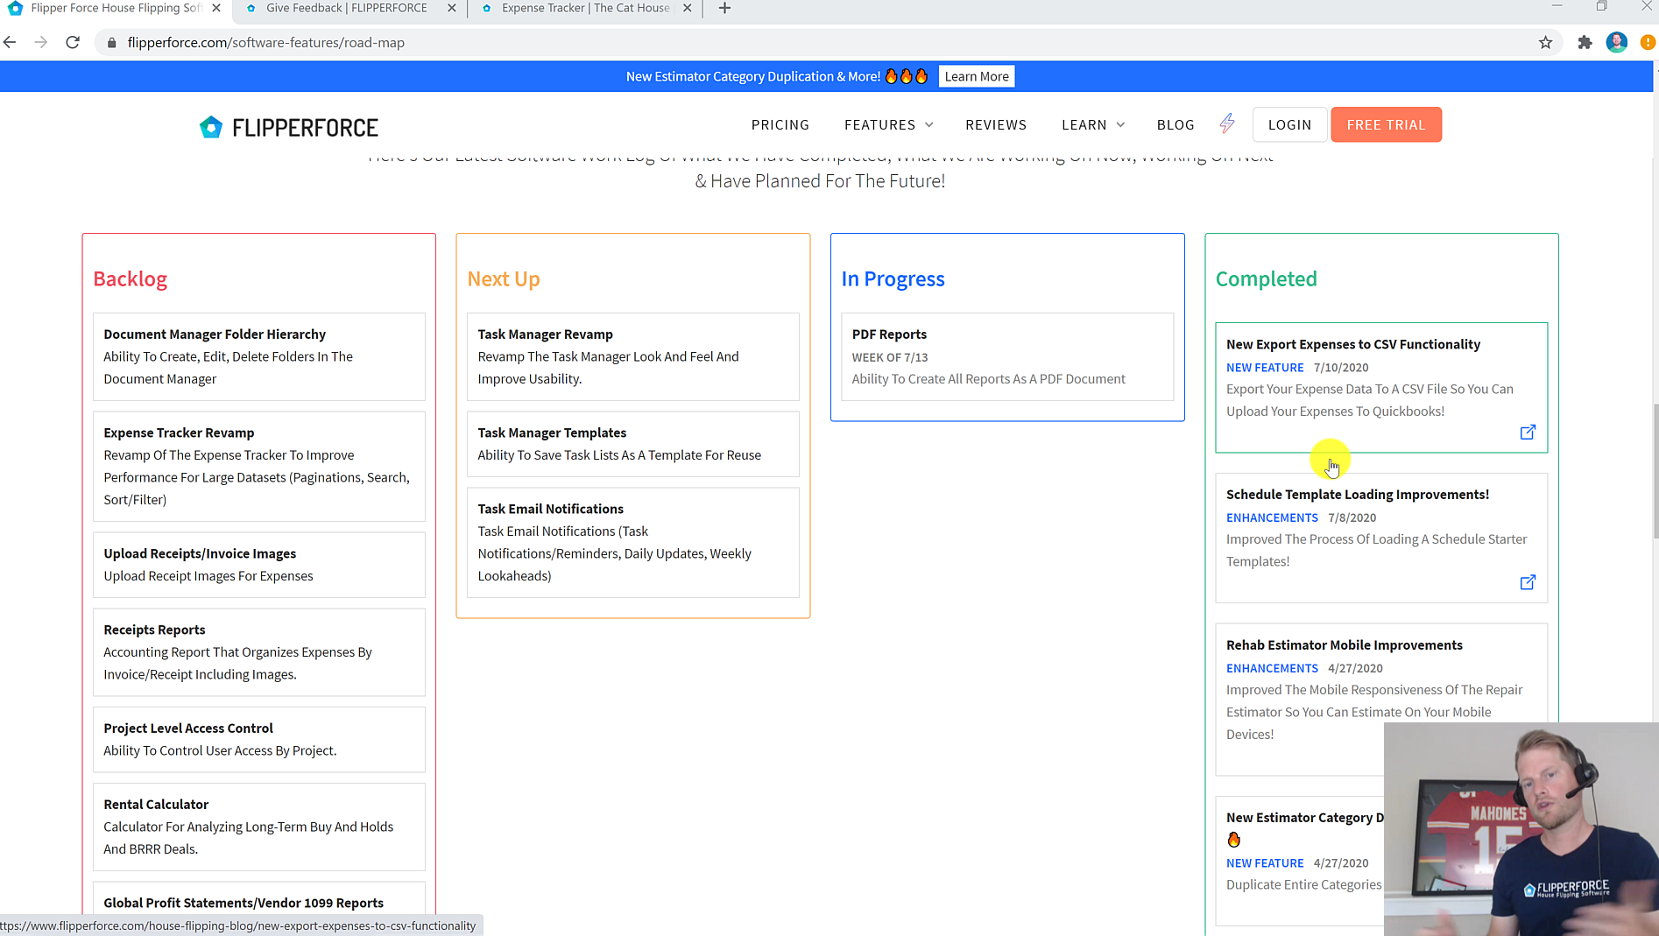Click the In Progress column heading
Screen dimensions: 1659x936
(893, 278)
